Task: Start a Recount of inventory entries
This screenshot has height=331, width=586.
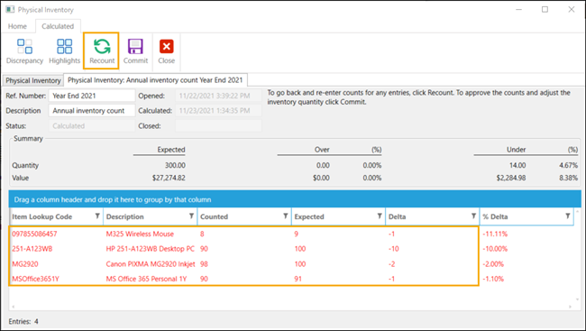Action: pyautogui.click(x=102, y=51)
